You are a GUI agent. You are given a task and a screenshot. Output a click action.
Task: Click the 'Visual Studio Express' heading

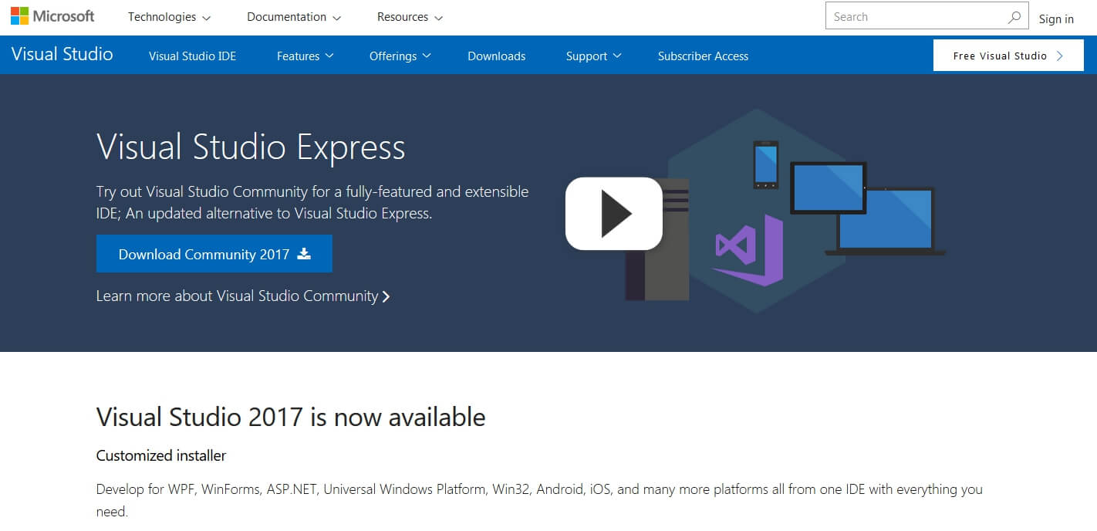pyautogui.click(x=251, y=147)
